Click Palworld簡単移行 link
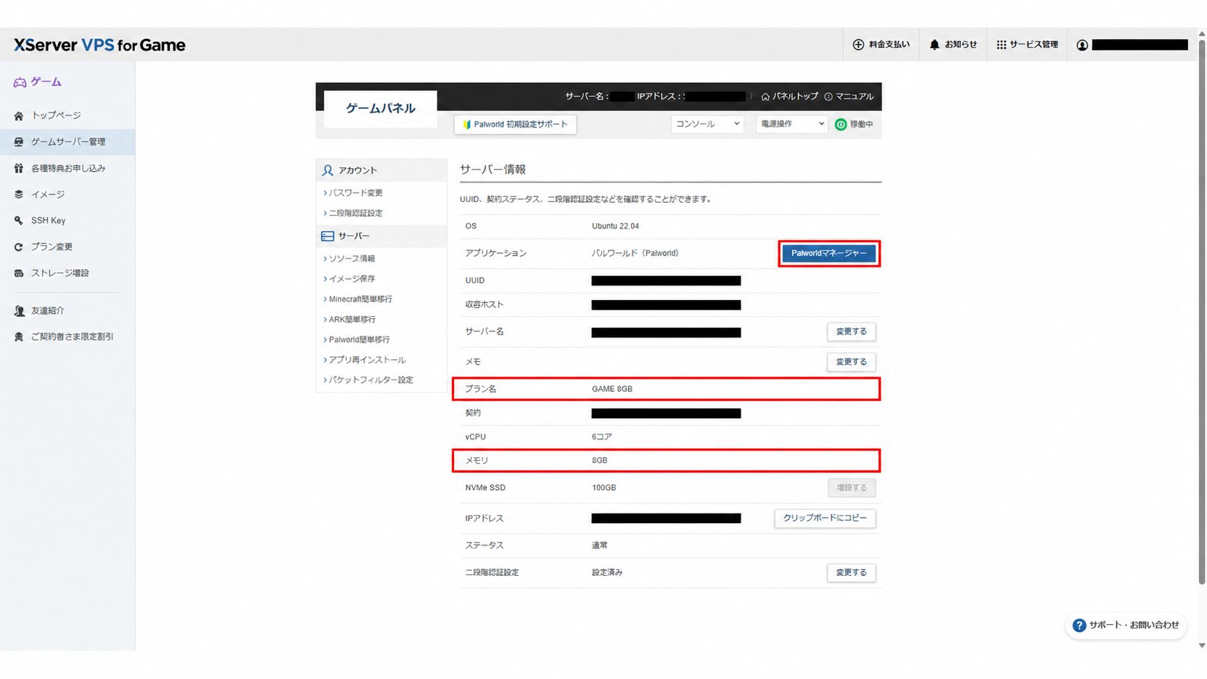 pos(359,339)
